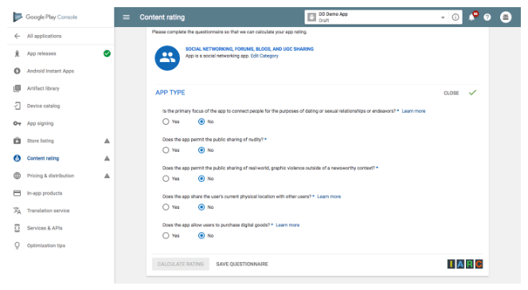Click the back arrow to All applications
The height and width of the screenshot is (290, 528).
pos(18,36)
